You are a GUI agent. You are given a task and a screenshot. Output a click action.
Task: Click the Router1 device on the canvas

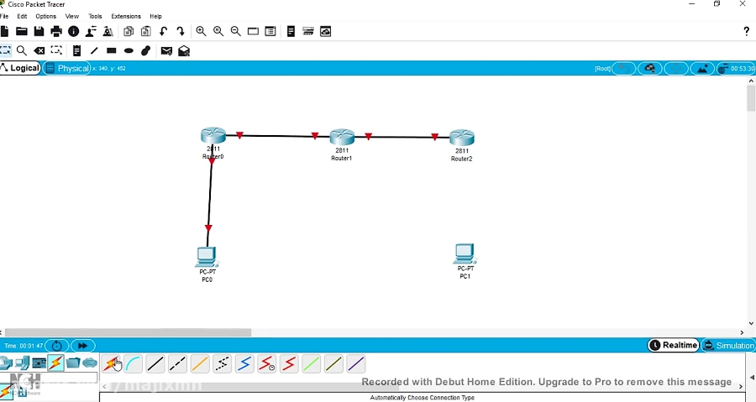342,138
